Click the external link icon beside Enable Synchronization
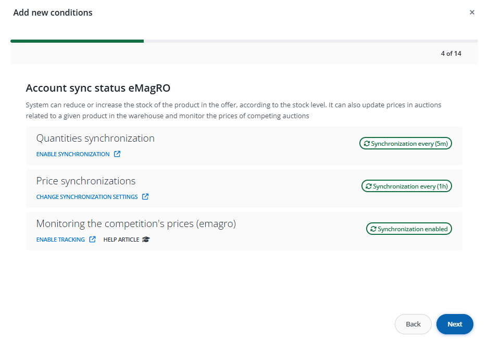Viewport: 488px width, 339px height. [117, 154]
